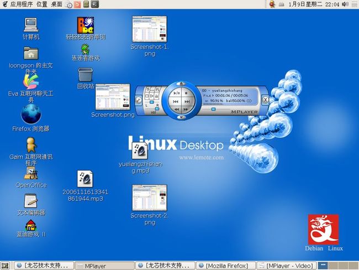Screen dimensions: 359x270
Task: Click the MPlayer S subtitle button
Action: point(148,89)
